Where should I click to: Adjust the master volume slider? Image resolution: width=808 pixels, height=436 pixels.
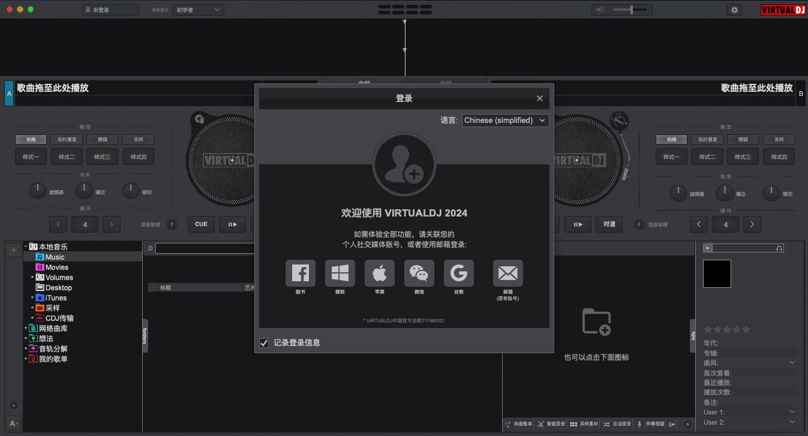click(x=630, y=10)
